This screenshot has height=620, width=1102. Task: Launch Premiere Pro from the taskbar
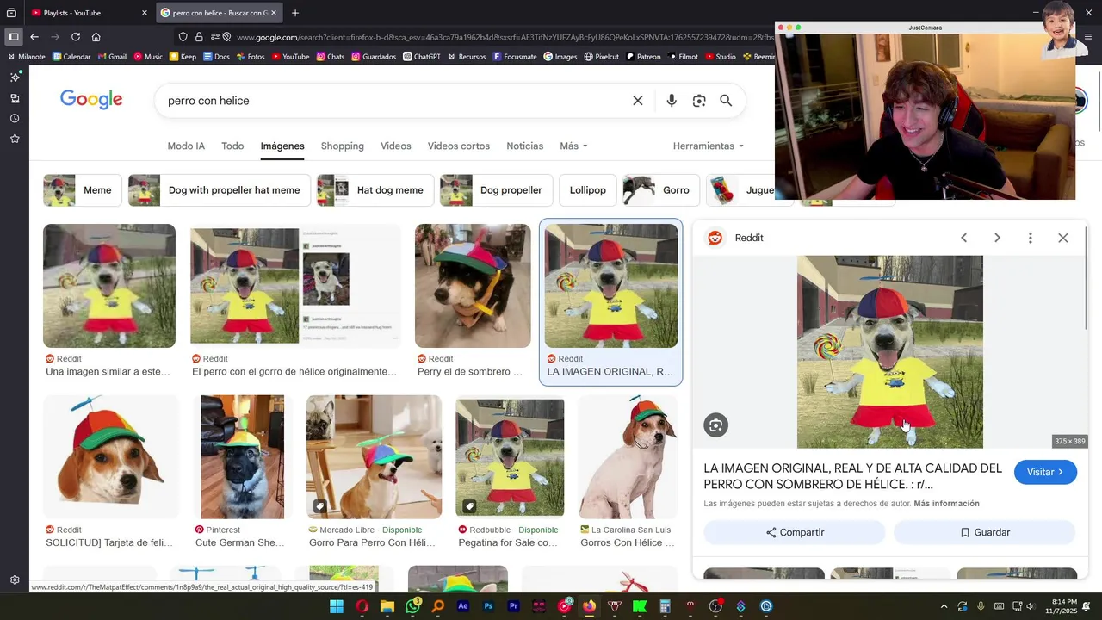click(514, 606)
